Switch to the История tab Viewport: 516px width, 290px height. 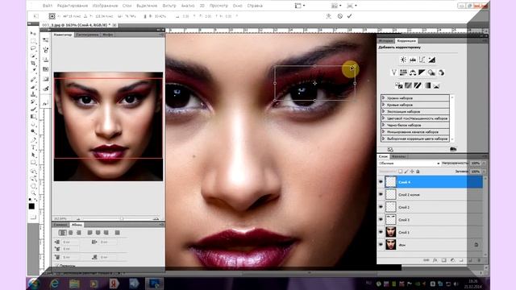tap(385, 41)
